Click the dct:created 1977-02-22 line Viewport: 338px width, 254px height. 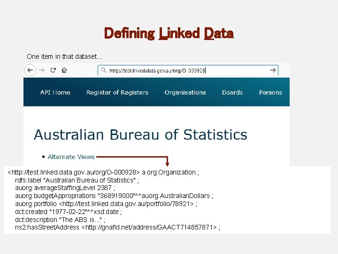pyautogui.click(x=69, y=212)
